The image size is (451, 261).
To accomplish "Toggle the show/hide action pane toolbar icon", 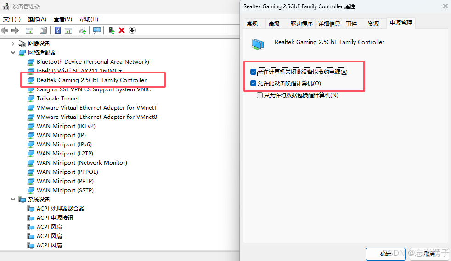I will 68,30.
